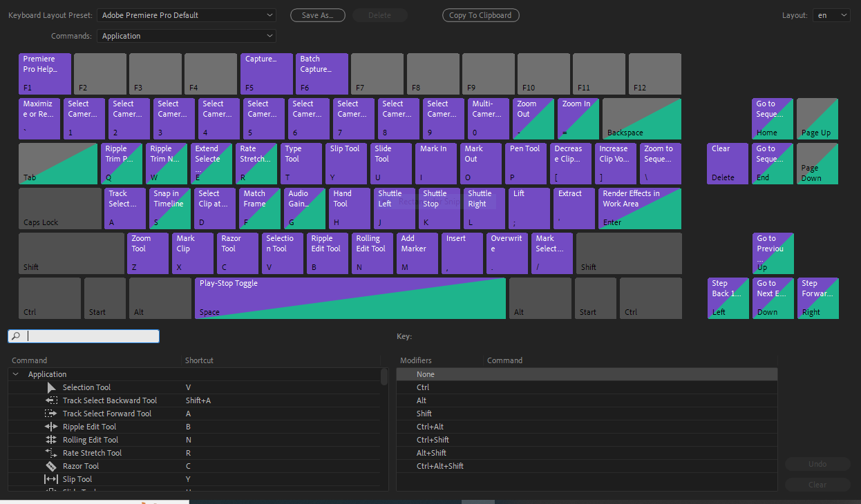Viewport: 861px width, 504px height.
Task: Click the Backspace key
Action: [642, 119]
